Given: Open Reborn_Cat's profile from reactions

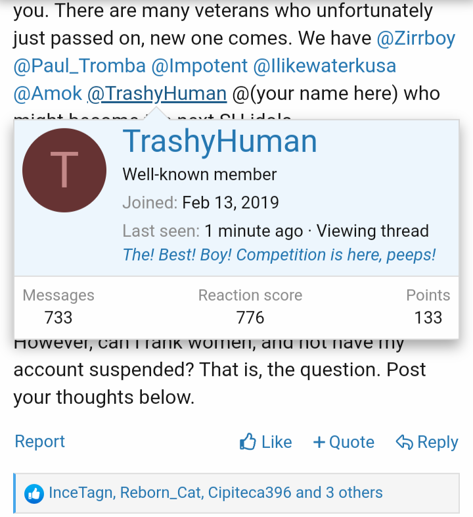Looking at the screenshot, I should click(160, 493).
